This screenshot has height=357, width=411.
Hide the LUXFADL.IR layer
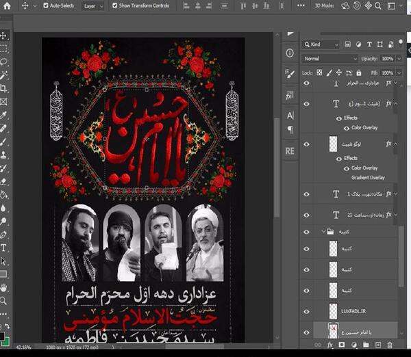click(x=306, y=311)
